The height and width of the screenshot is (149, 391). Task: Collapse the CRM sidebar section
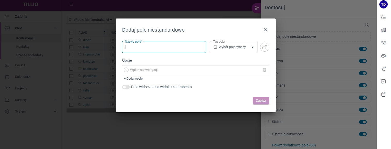tap(55, 28)
